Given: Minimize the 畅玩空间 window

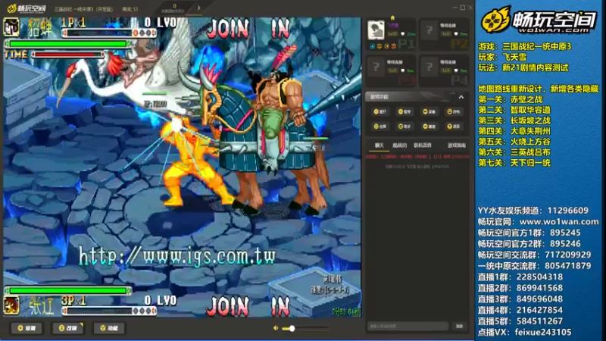Looking at the screenshot, I should point(455,8).
